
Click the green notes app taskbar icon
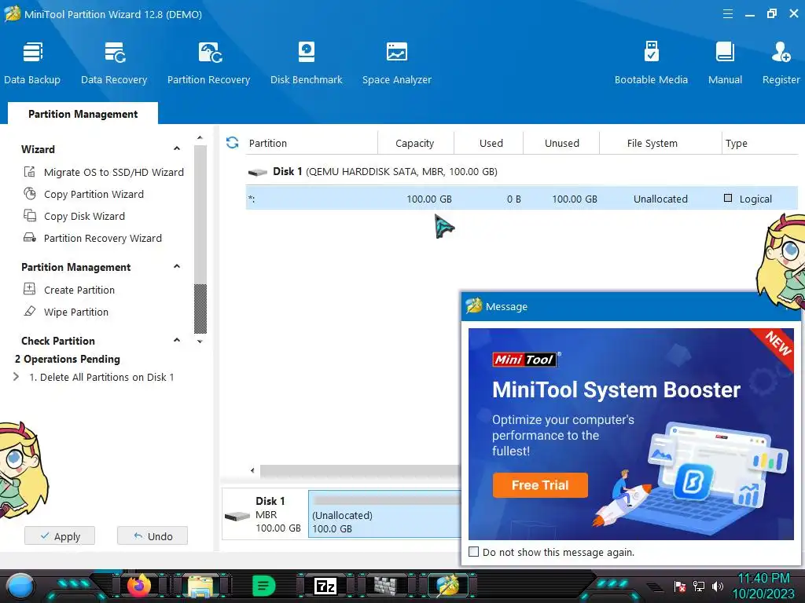[x=264, y=586]
